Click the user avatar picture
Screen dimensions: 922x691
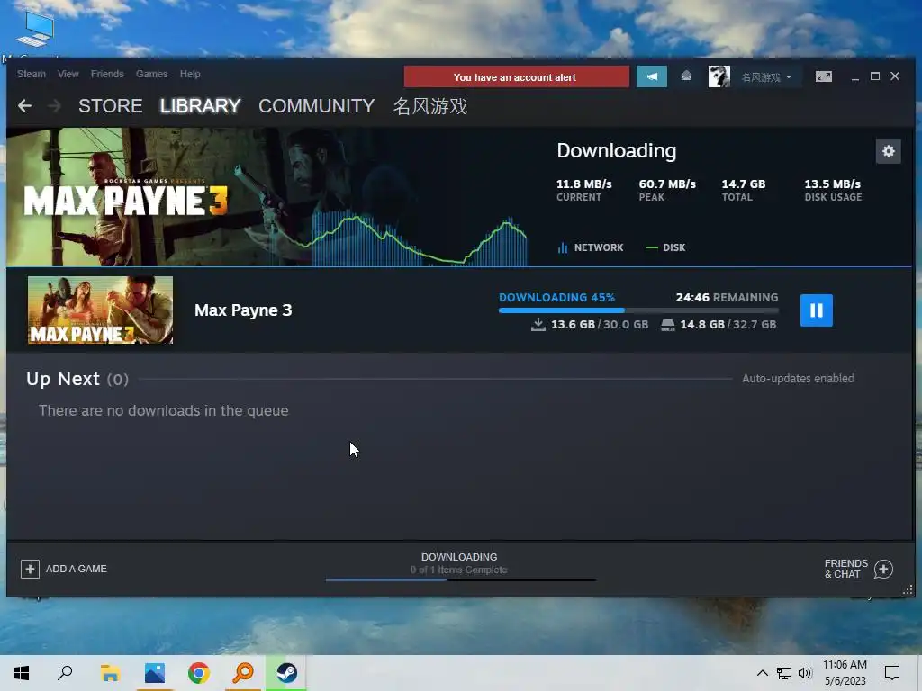719,76
